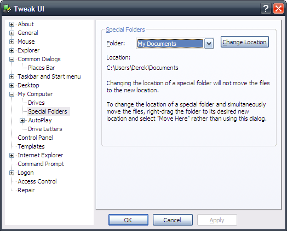The width and height of the screenshot is (287, 231).
Task: Expand the Explorer tree node
Action: tap(12, 51)
